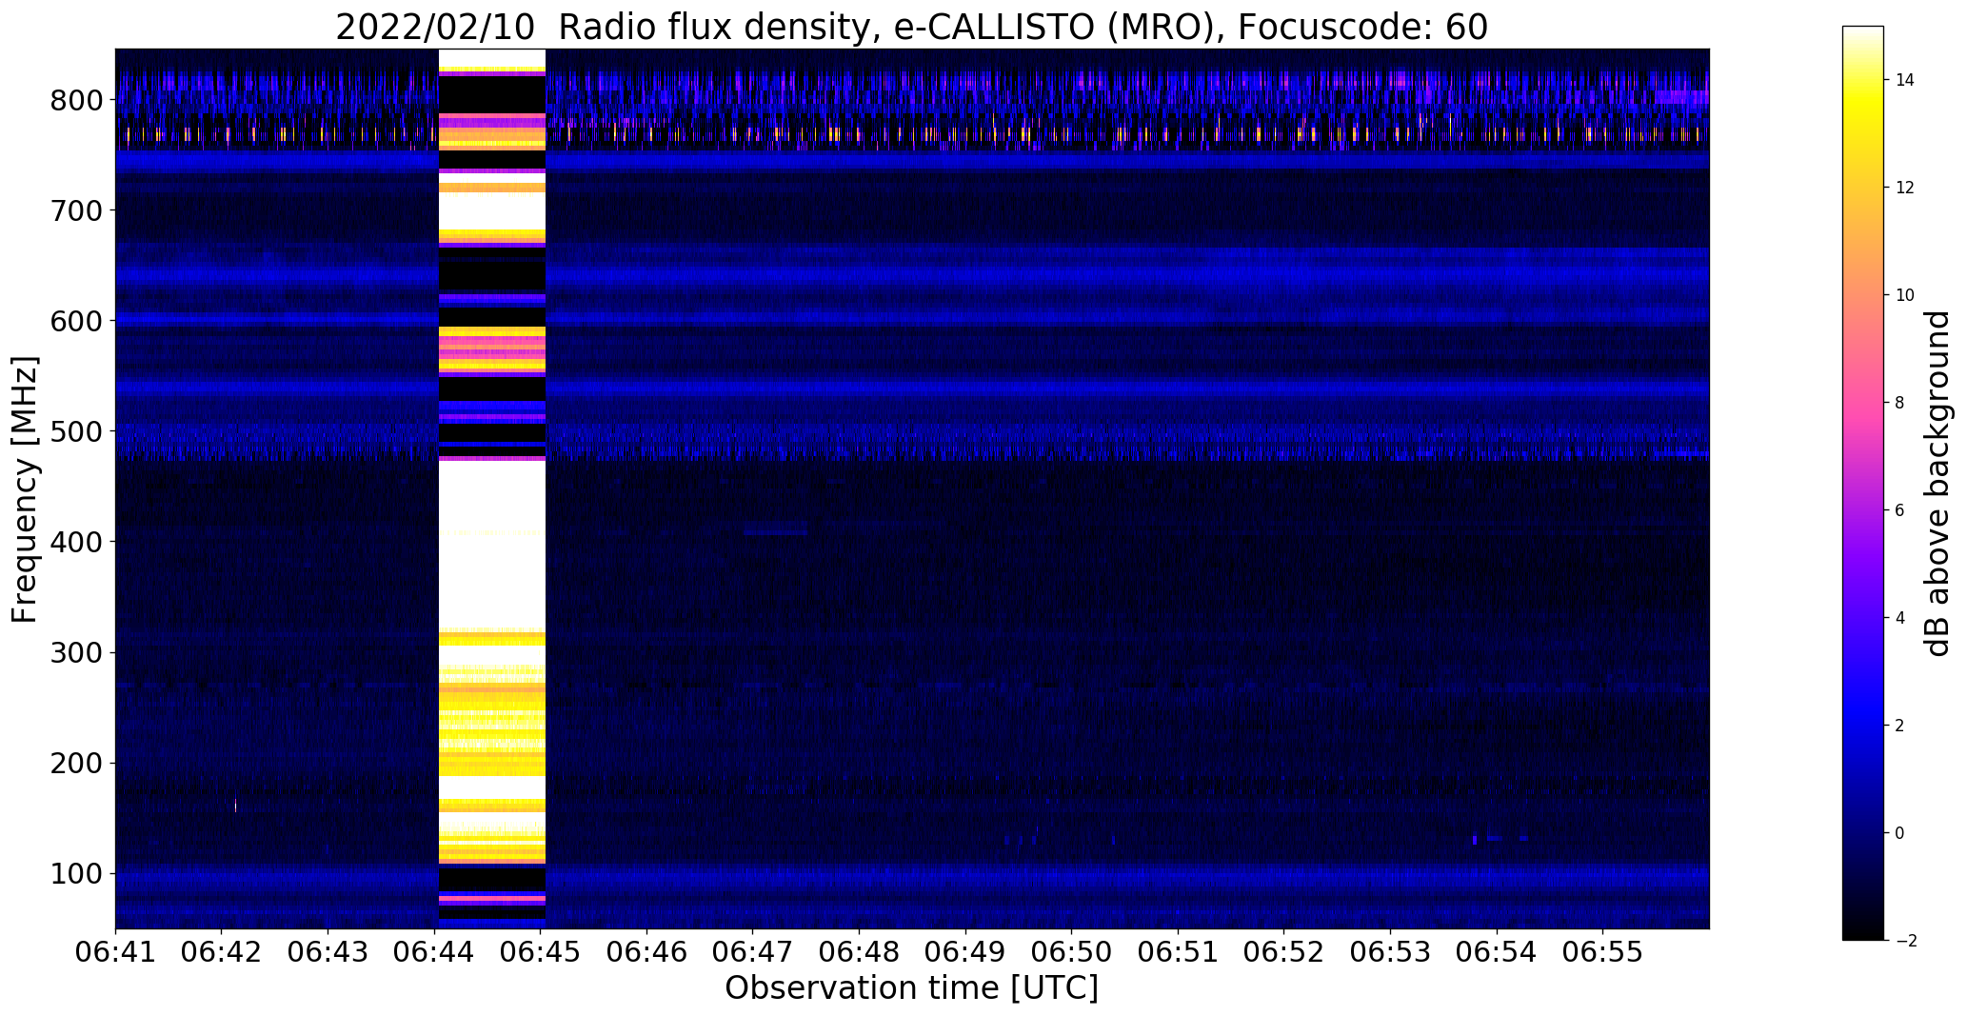Click the 500 frequency tick label
The image size is (1967, 1016).
coord(75,431)
